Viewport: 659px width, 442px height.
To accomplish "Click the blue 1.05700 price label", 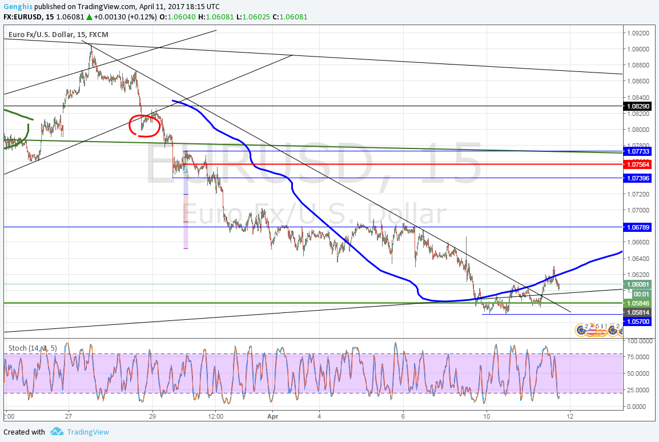I will tap(638, 322).
